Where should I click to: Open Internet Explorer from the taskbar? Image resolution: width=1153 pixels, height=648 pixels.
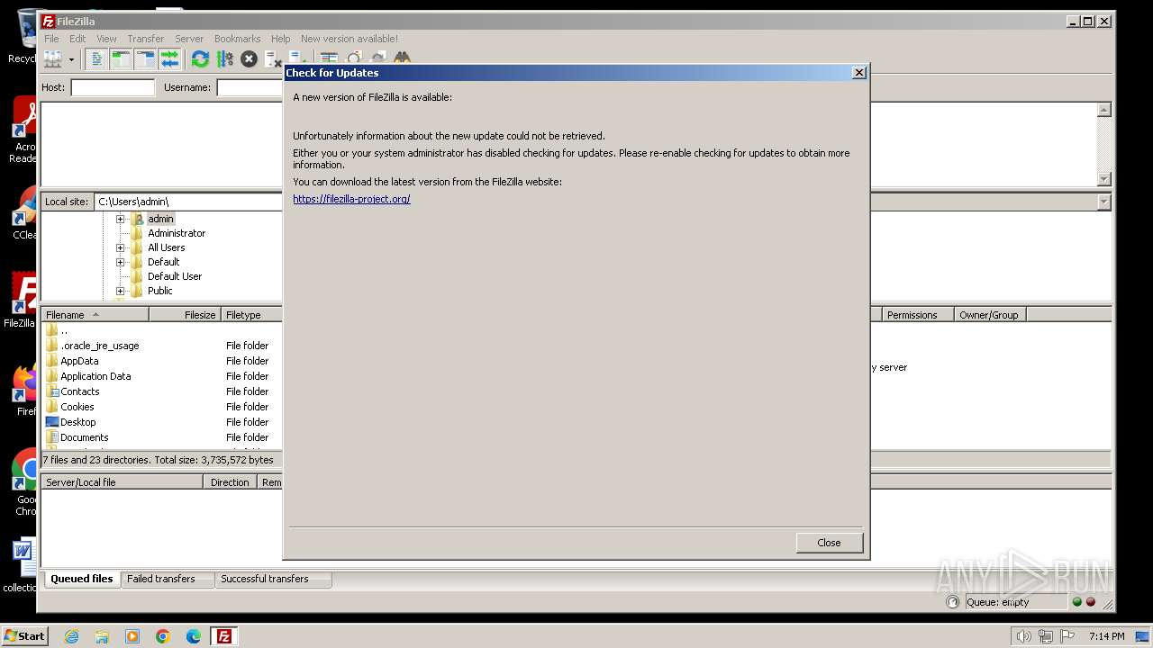(71, 636)
